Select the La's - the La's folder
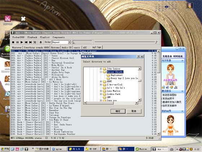 click(116, 88)
